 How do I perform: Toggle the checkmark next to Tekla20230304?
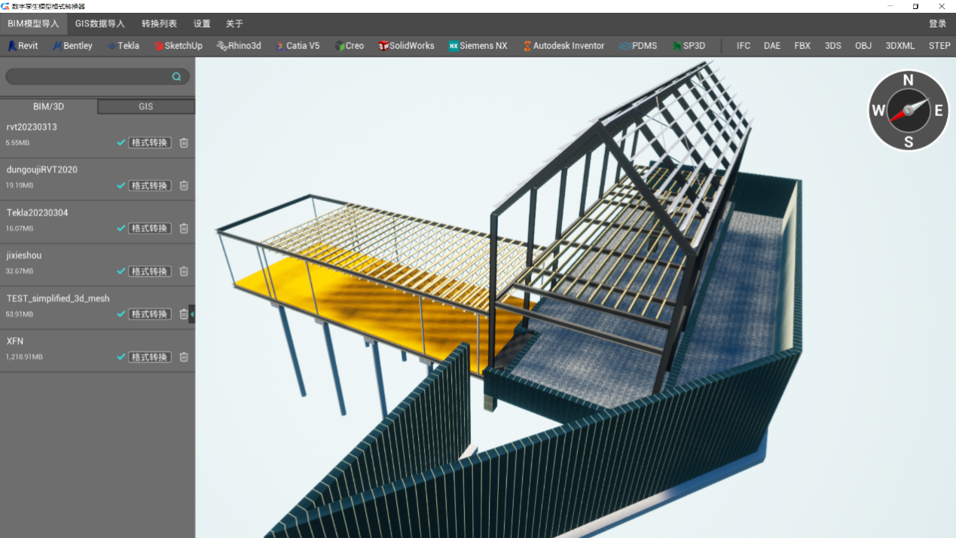click(121, 228)
